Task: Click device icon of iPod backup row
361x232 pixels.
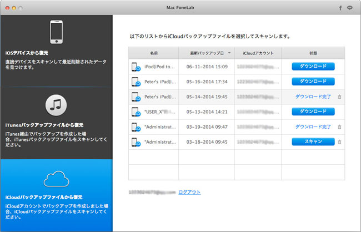Action: click(x=136, y=67)
